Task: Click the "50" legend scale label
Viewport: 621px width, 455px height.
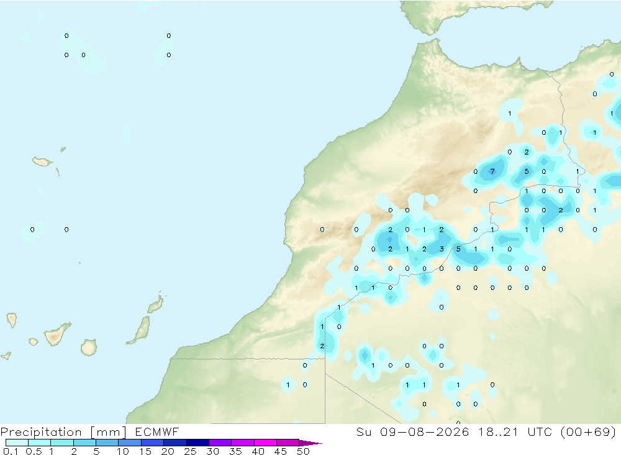Action: pos(303,451)
